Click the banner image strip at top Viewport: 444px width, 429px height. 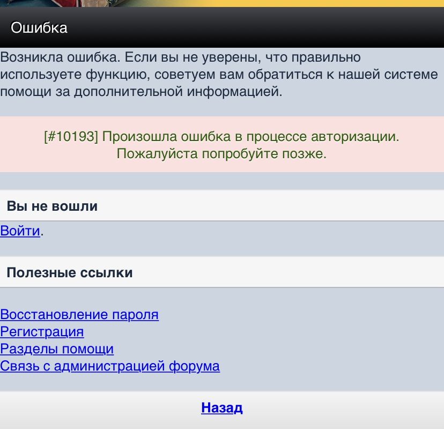222,3
